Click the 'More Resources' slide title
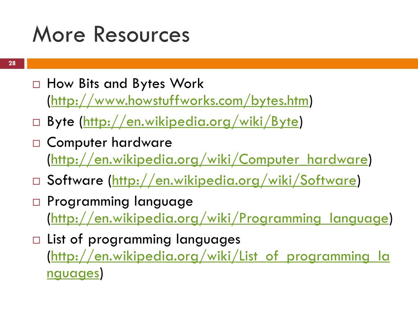This screenshot has width=418, height=313. click(111, 34)
